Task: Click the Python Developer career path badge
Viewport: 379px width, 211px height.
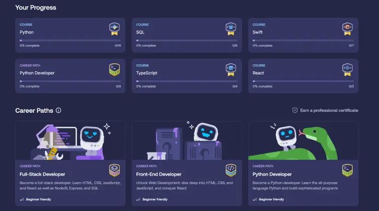Action: point(347,170)
